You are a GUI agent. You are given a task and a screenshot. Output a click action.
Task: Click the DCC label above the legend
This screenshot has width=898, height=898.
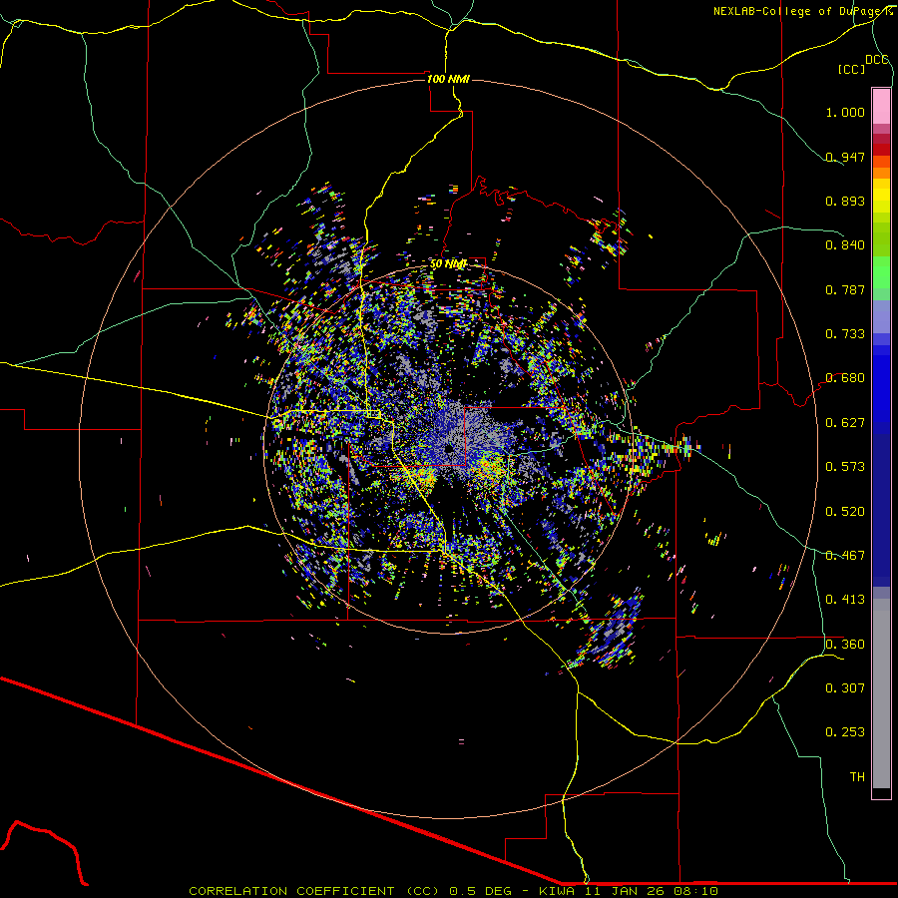tap(877, 60)
